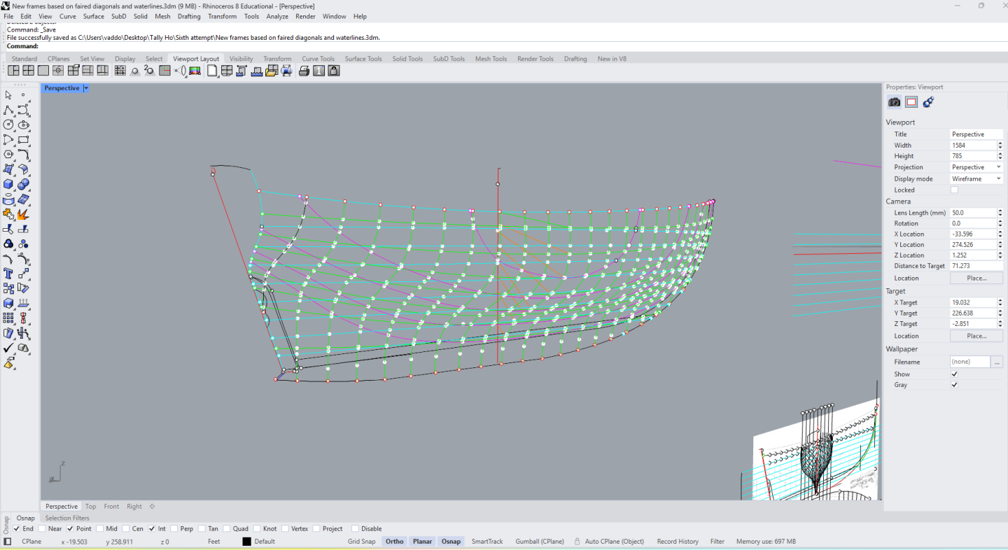
Task: Open the Display mode dropdown
Action: [x=976, y=179]
